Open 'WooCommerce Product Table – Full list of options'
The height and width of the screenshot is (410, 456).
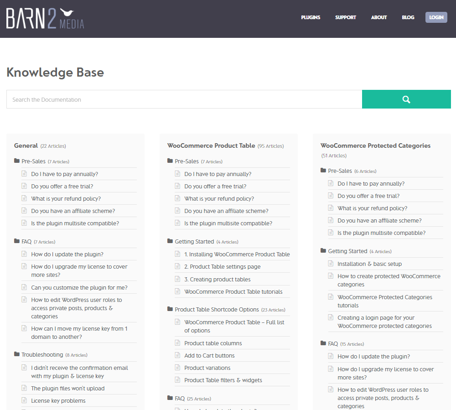pyautogui.click(x=234, y=326)
